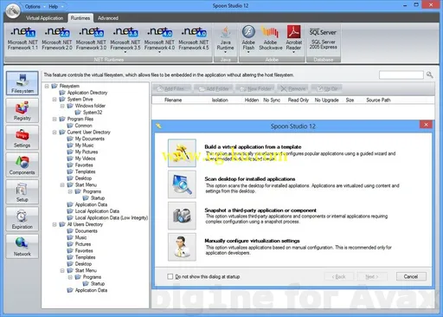Choose Build a virtual application from template
Screen dimensions: 443x317
click(x=182, y=153)
